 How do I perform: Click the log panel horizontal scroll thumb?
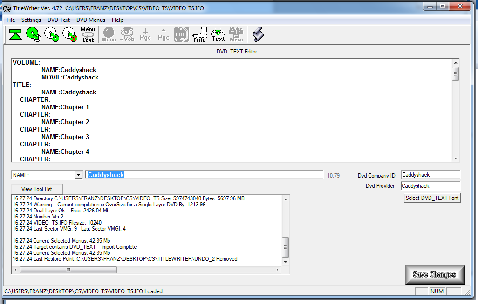click(68, 270)
